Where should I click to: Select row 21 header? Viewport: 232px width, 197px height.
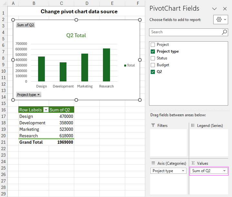point(4,142)
